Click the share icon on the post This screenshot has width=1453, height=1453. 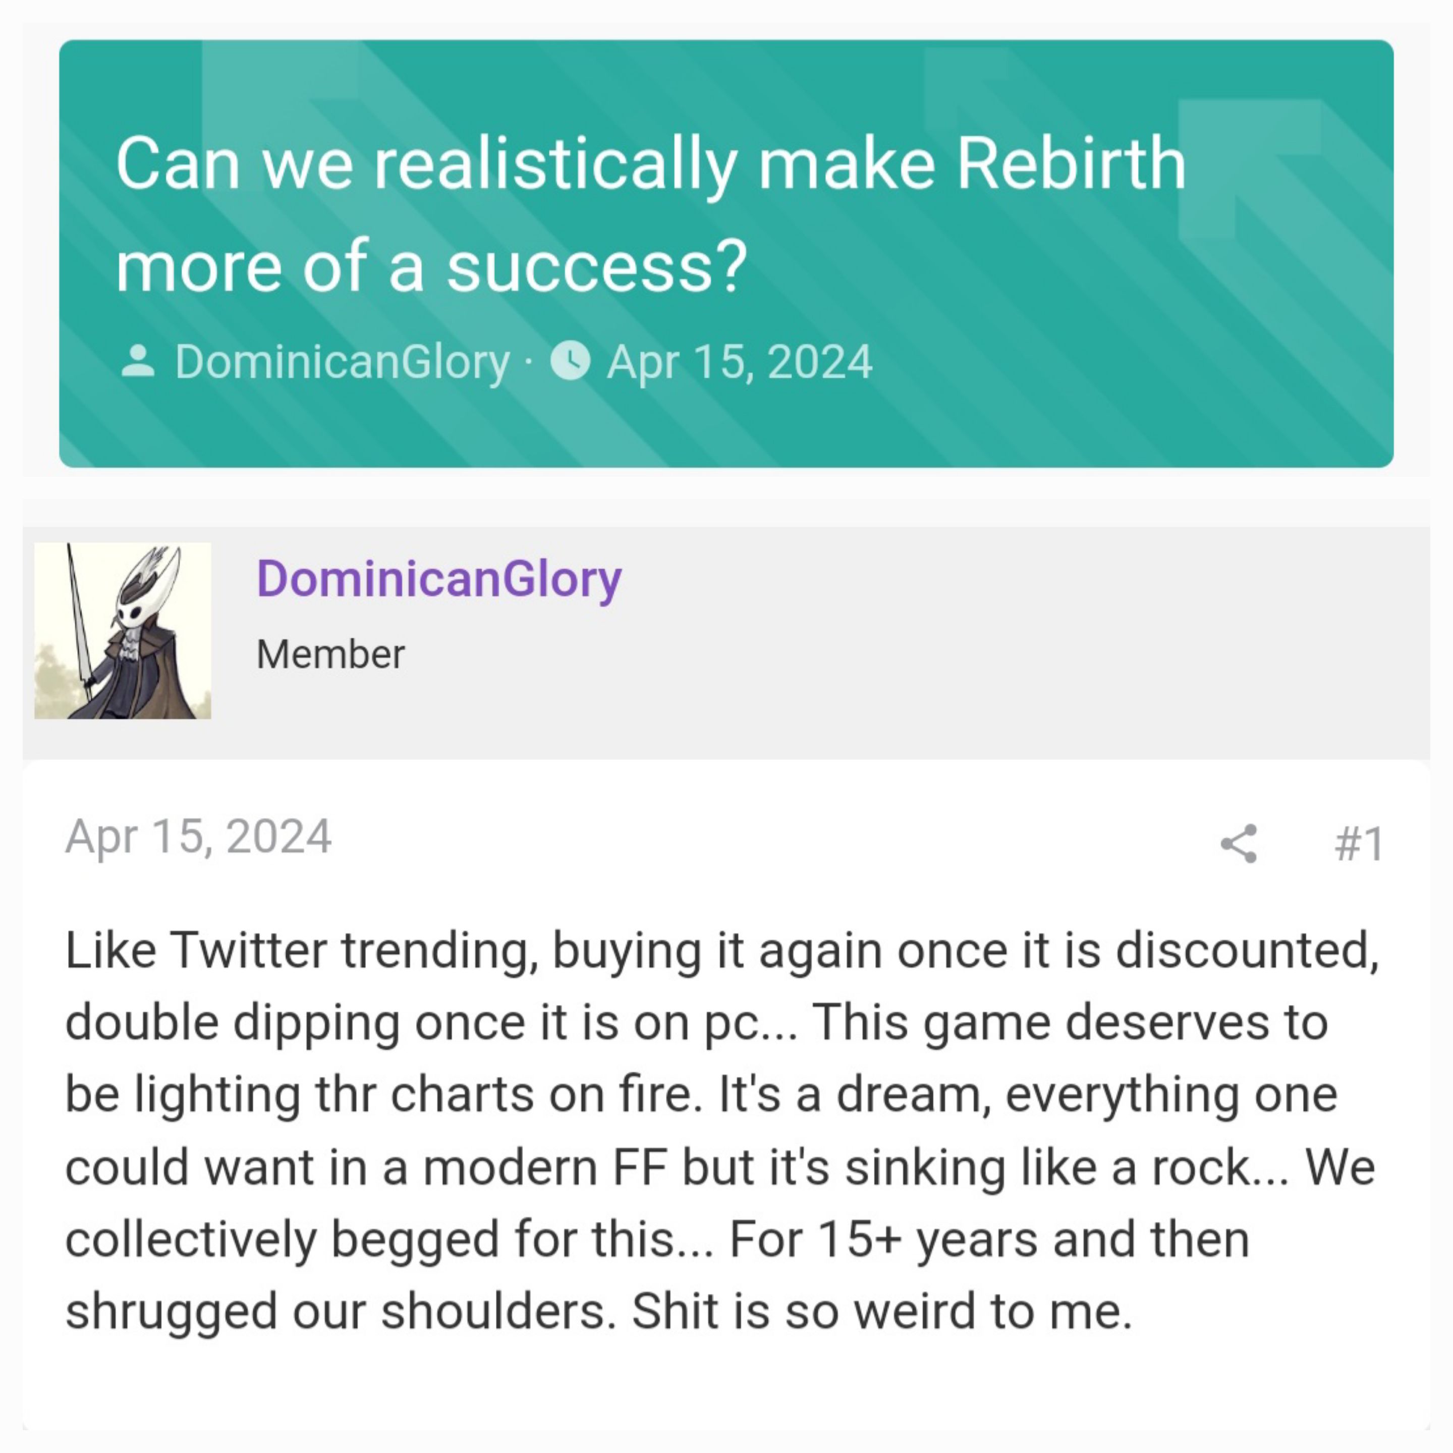(x=1239, y=843)
